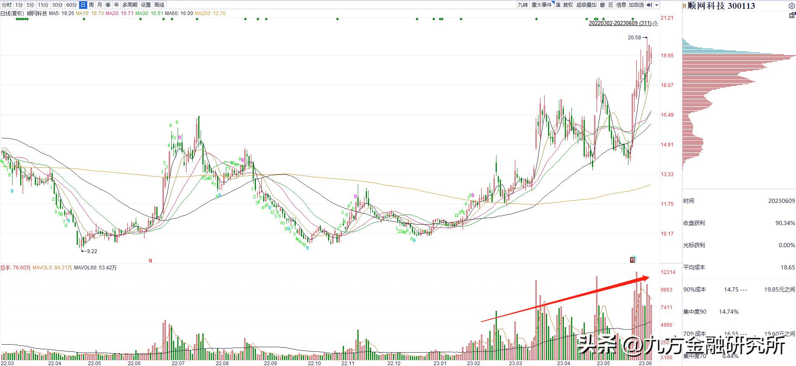Click the red q marker below chart
Screen dimensions: 796x366
point(150,260)
